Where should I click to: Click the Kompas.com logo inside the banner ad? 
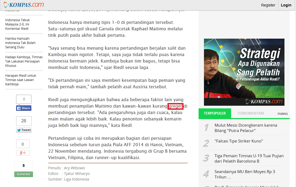(x=264, y=101)
